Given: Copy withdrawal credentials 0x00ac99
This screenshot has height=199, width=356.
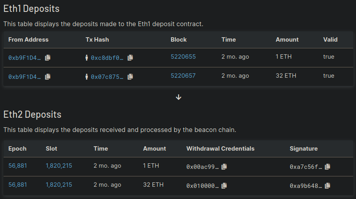Looking at the screenshot, I should (224, 166).
